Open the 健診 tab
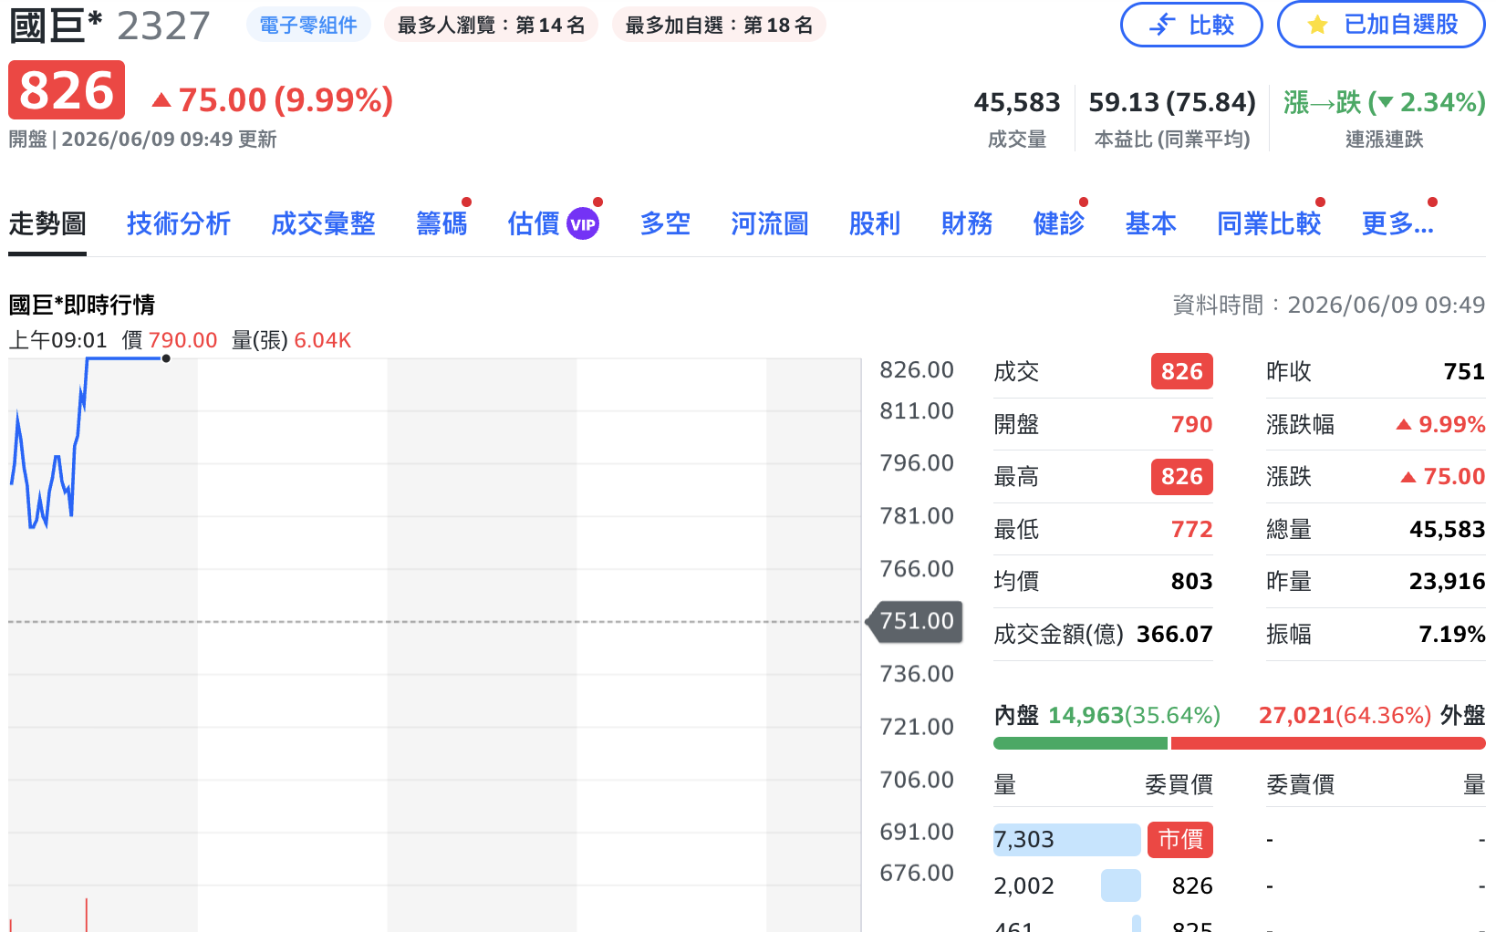 [x=1059, y=223]
